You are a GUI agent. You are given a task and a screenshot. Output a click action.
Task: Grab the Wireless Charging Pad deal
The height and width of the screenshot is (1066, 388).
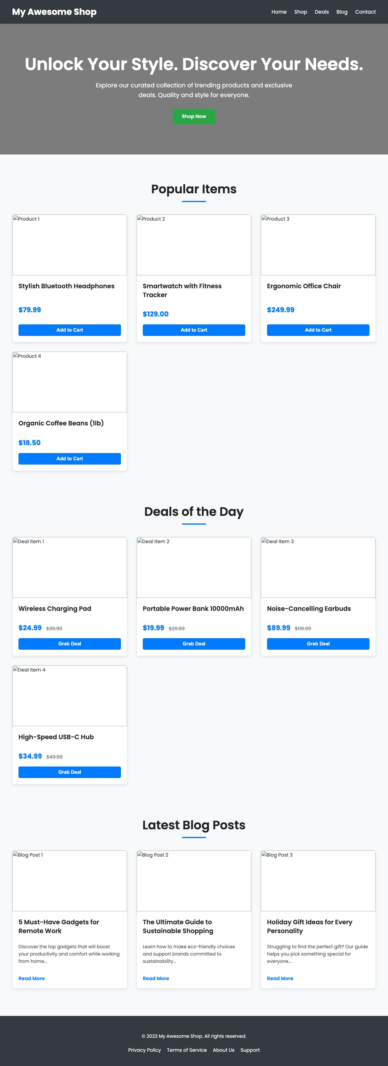pyautogui.click(x=69, y=644)
